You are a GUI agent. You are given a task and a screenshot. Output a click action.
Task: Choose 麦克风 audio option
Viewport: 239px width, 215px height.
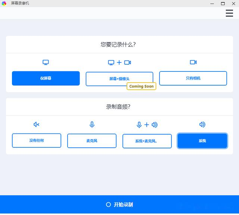pyautogui.click(x=92, y=141)
